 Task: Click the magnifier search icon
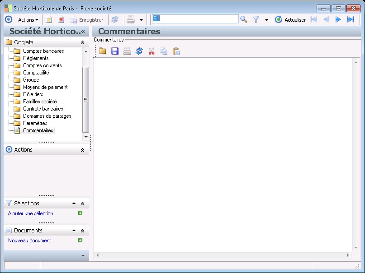[244, 19]
